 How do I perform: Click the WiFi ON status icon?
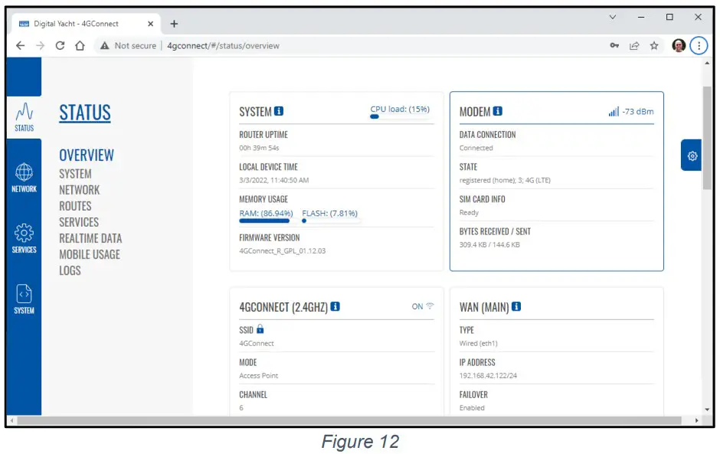(x=430, y=305)
